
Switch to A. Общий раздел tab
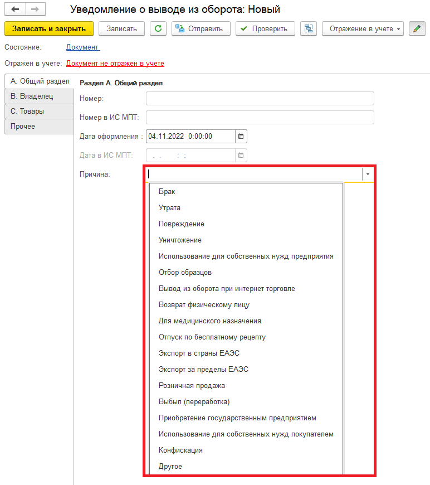(x=39, y=81)
